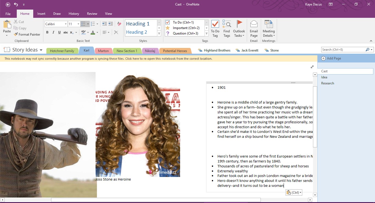
Task: Click the Search notebook input field
Action: [x=343, y=50]
